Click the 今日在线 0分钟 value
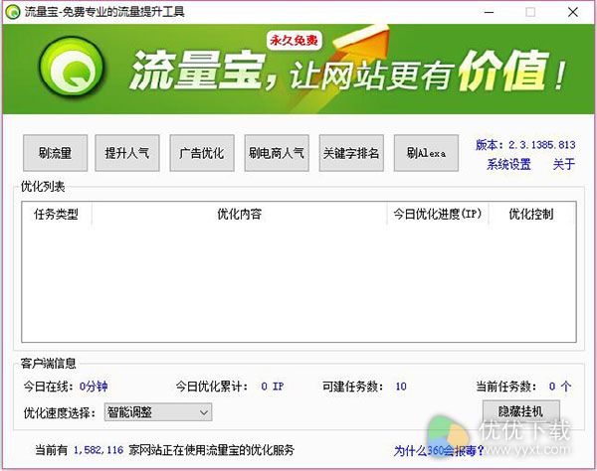597x471 pixels. [x=94, y=387]
